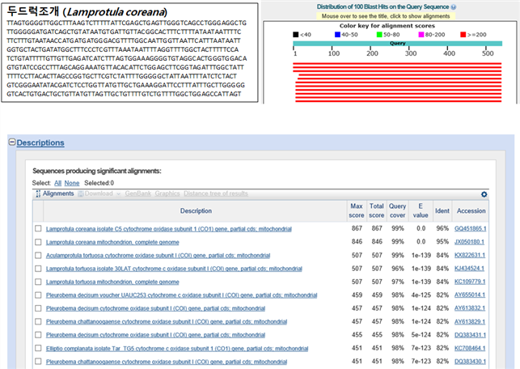Open accession DQ383431.1

(470, 335)
